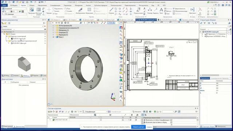This screenshot has width=233, height=131.
Task: Open the Параметры ribbon tab
Action: (x=67, y=5)
